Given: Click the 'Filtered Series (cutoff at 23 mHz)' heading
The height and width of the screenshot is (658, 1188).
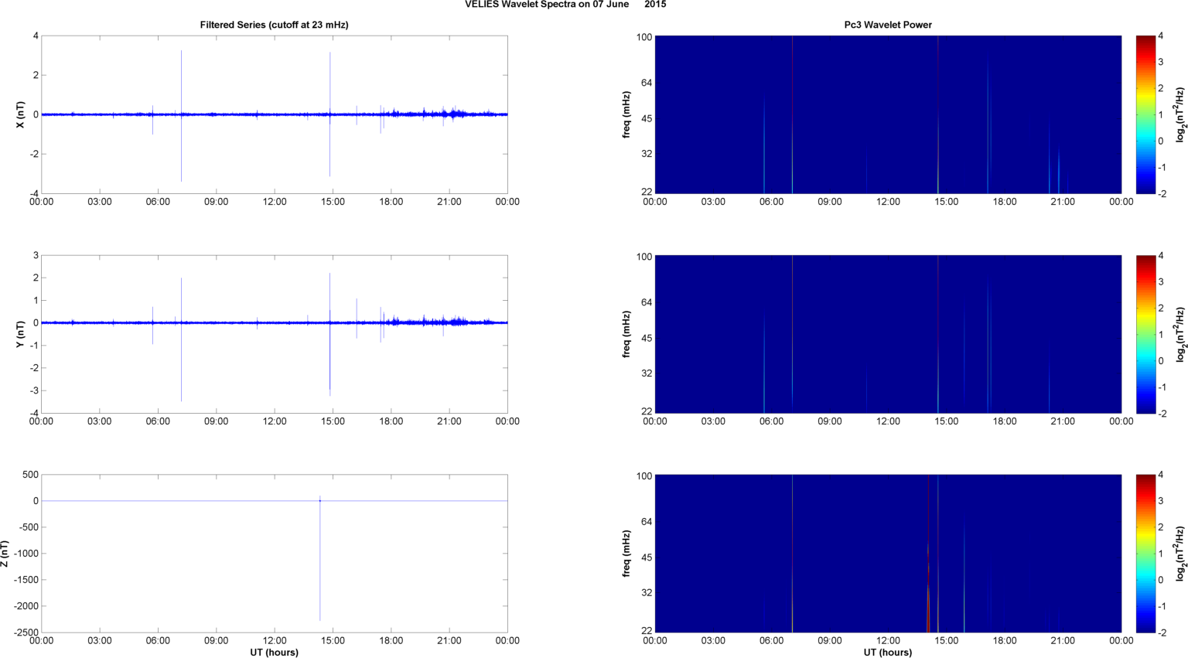Looking at the screenshot, I should point(275,25).
